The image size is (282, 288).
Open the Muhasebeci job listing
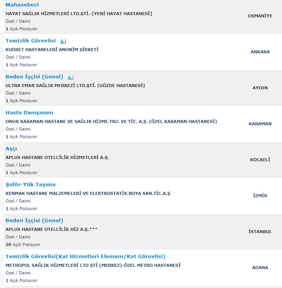[x=22, y=5]
